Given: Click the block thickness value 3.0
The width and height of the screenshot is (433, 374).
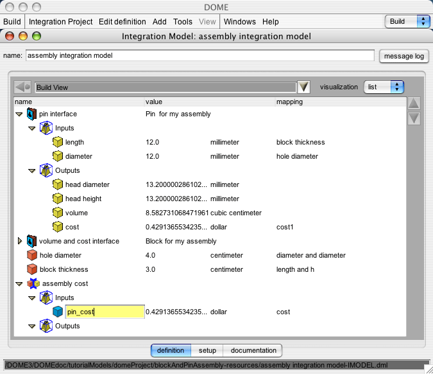Looking at the screenshot, I should pyautogui.click(x=150, y=269).
